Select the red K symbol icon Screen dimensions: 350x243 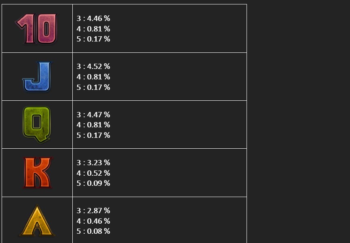[37, 172]
